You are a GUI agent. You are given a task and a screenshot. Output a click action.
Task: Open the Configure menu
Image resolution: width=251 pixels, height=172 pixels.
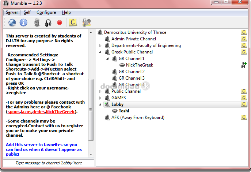point(46,12)
